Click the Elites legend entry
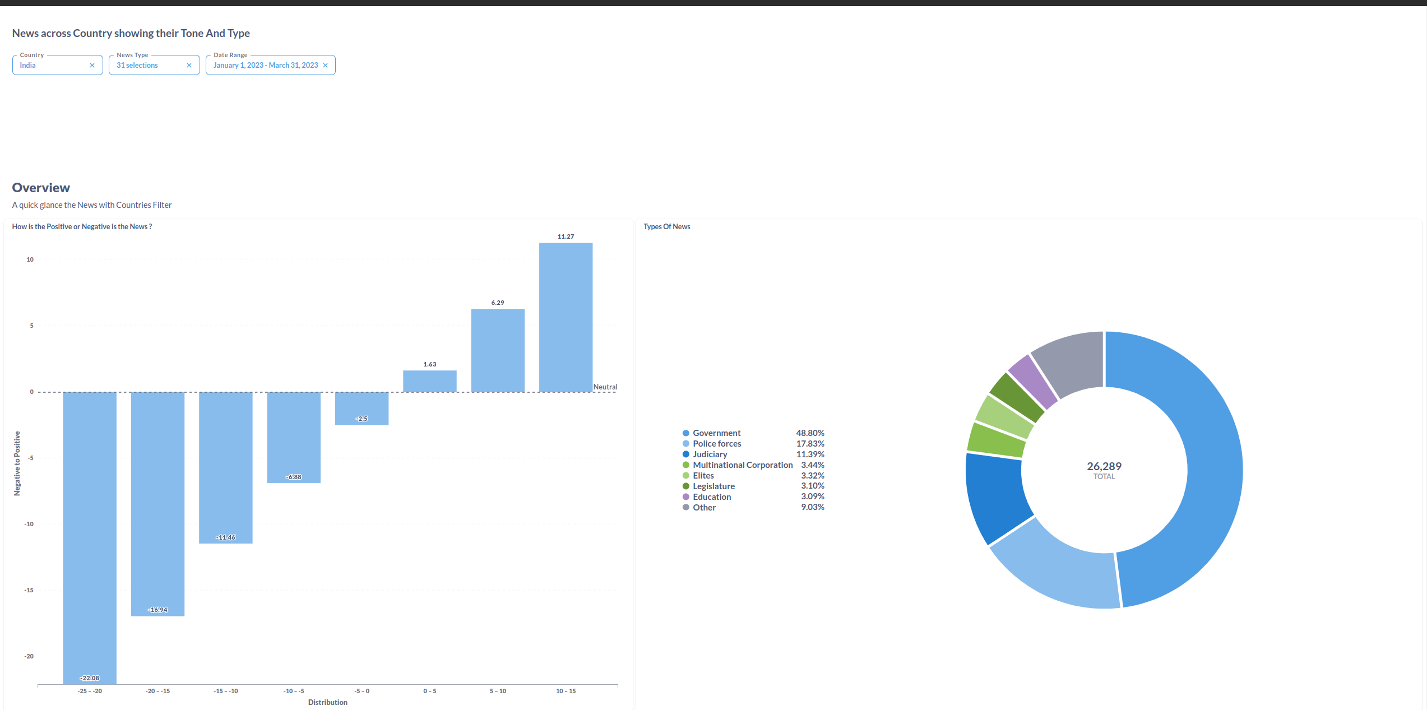The width and height of the screenshot is (1427, 710). coord(703,476)
